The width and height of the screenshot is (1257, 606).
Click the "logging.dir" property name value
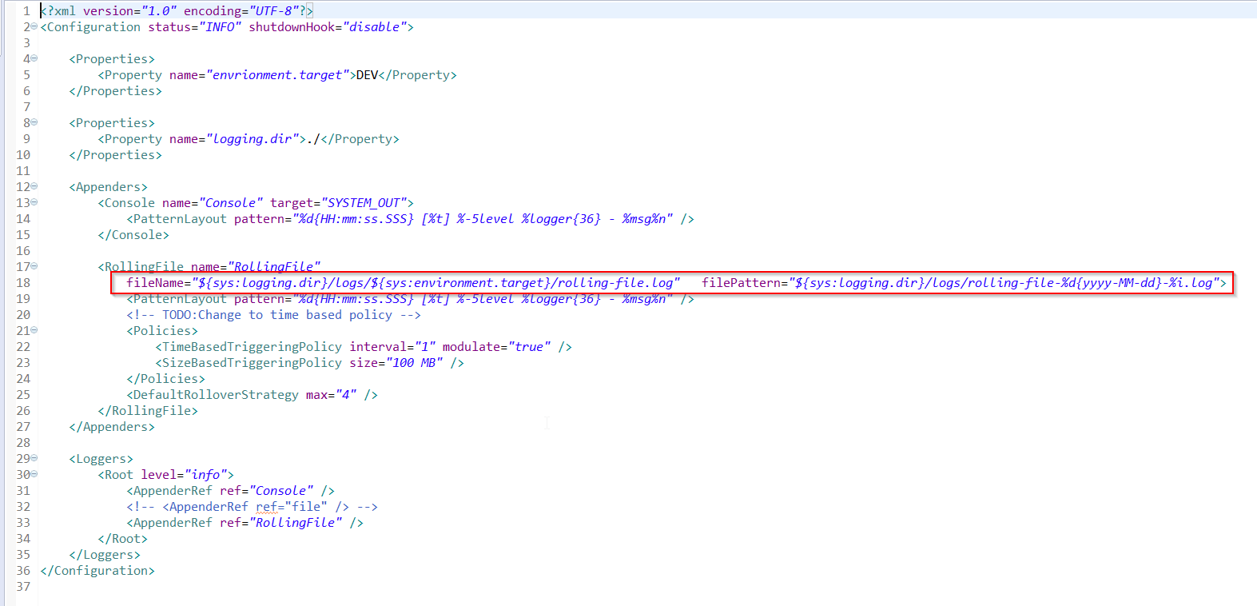tap(253, 139)
